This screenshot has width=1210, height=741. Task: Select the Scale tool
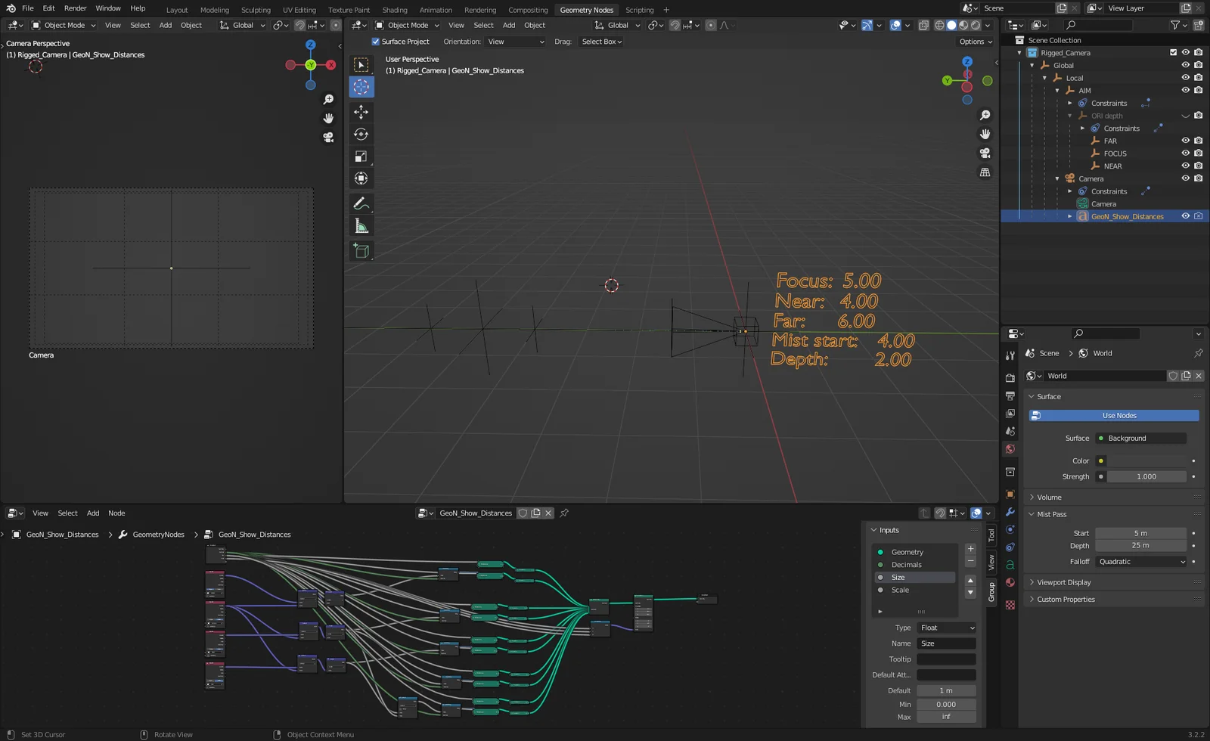[x=361, y=156]
